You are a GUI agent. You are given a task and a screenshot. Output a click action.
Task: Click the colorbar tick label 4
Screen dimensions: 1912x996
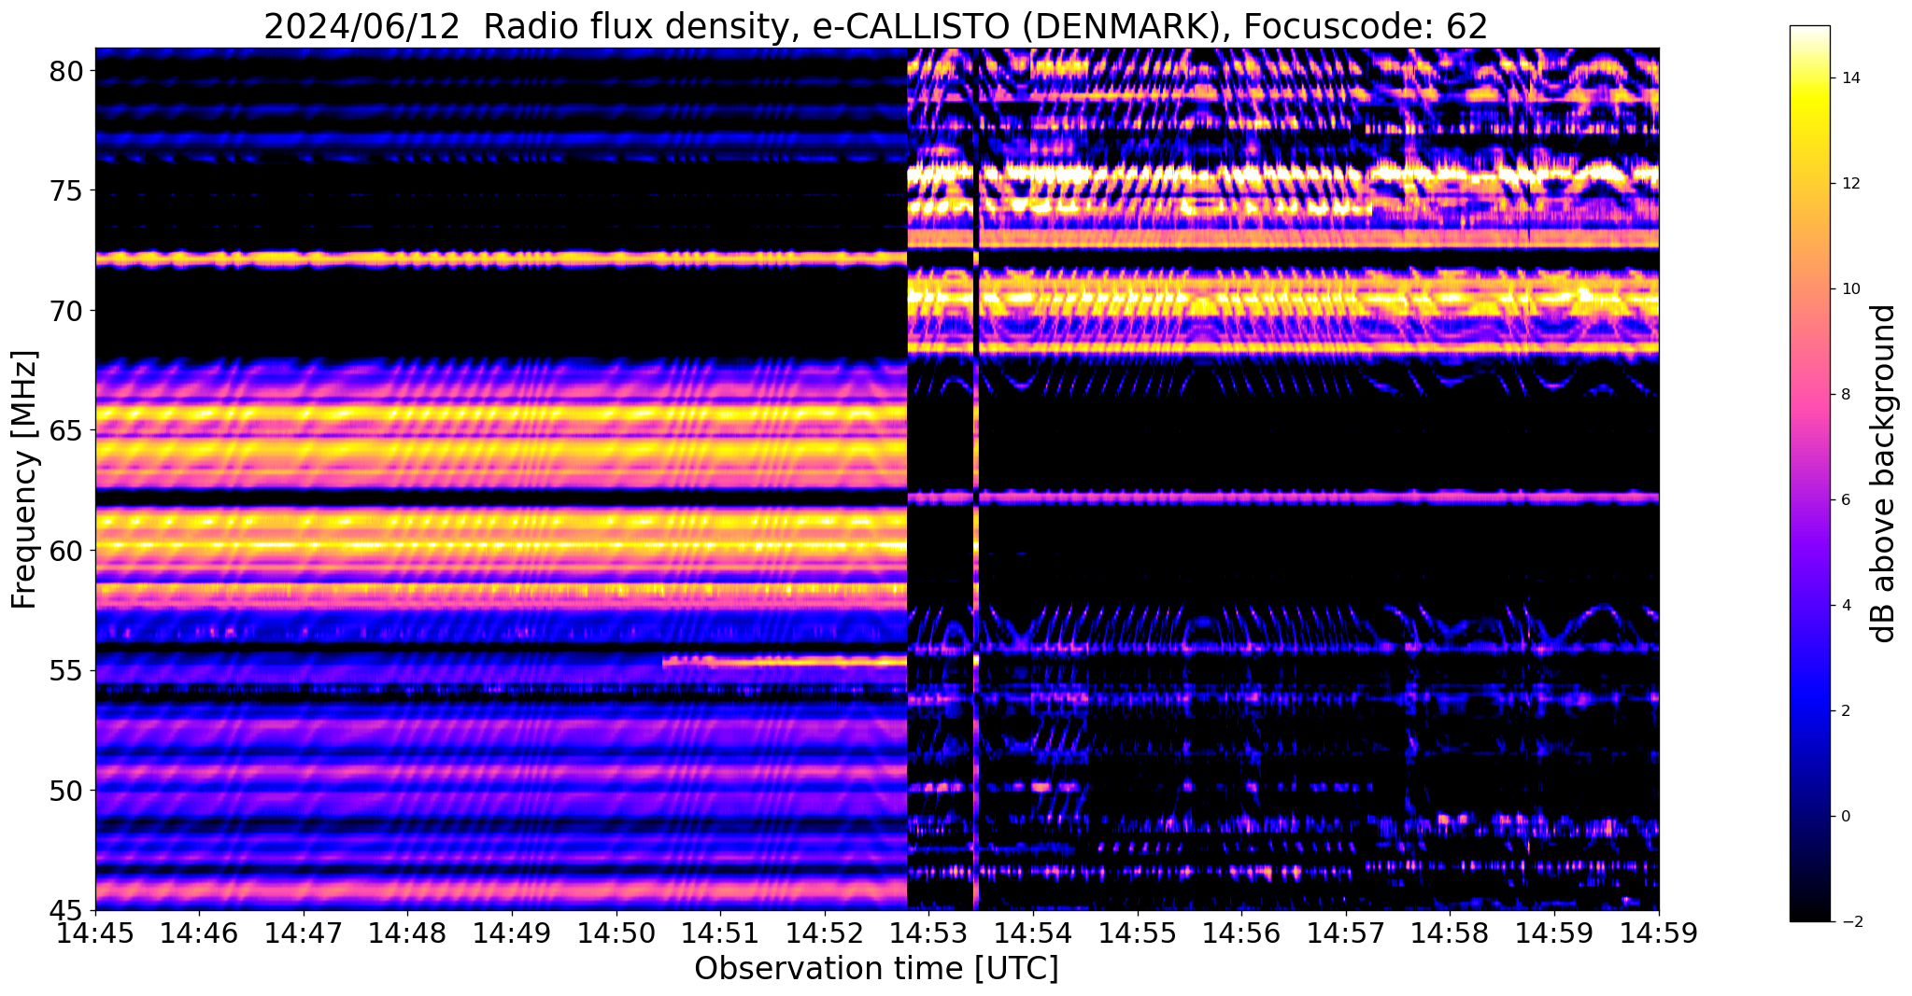pyautogui.click(x=1844, y=606)
